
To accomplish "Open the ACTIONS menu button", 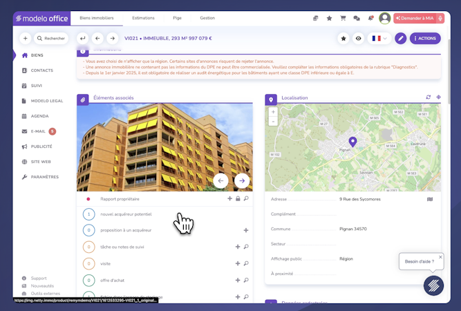I will [425, 38].
